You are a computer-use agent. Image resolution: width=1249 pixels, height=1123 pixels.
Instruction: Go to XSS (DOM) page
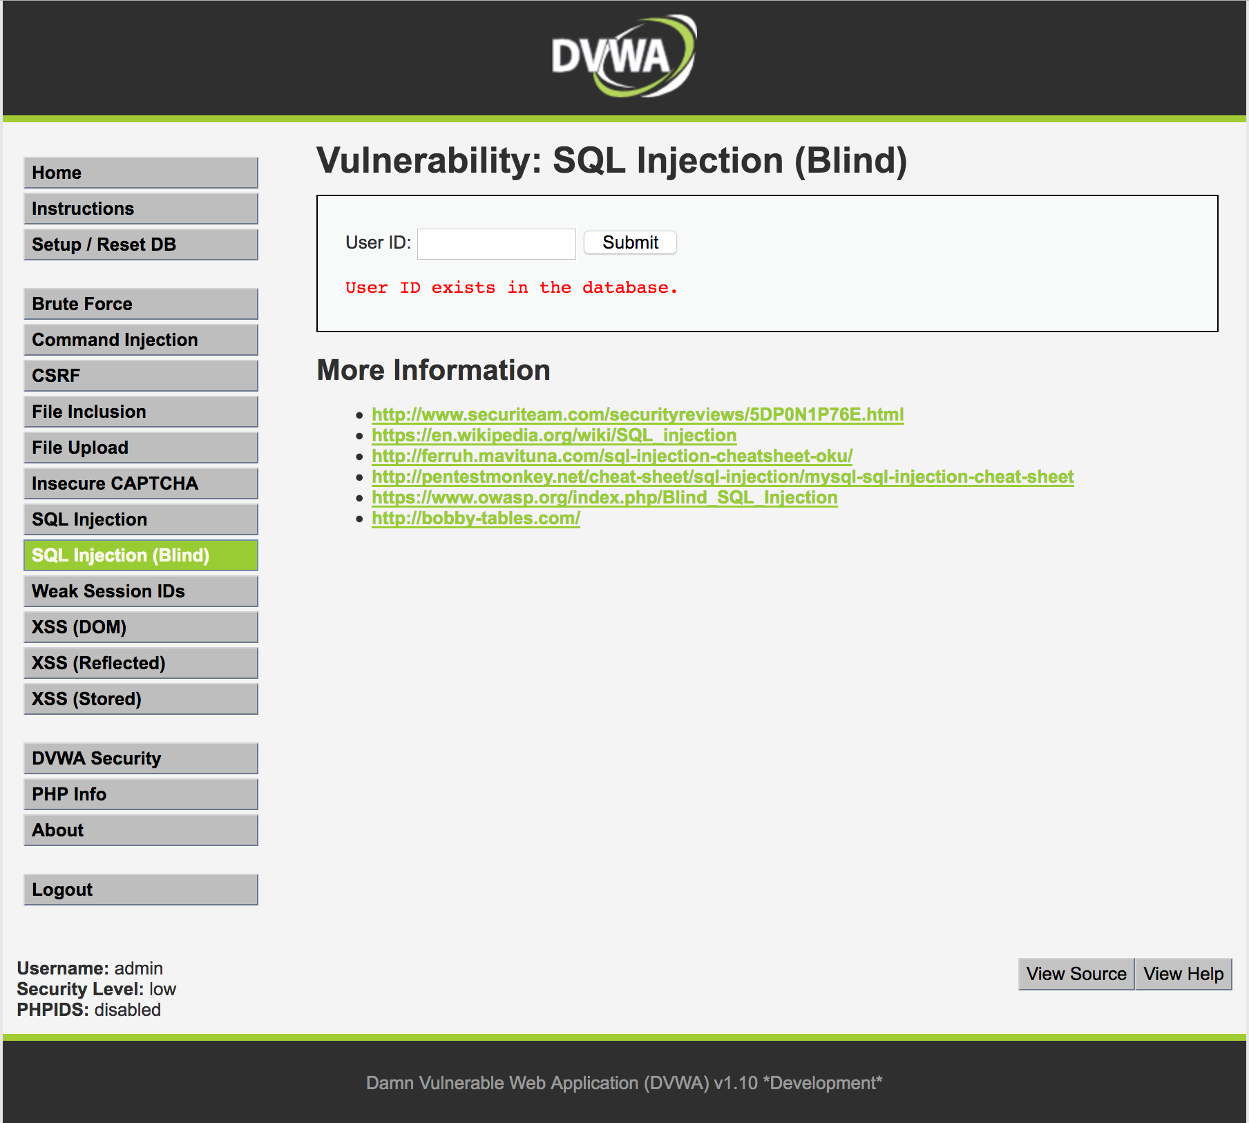point(141,627)
